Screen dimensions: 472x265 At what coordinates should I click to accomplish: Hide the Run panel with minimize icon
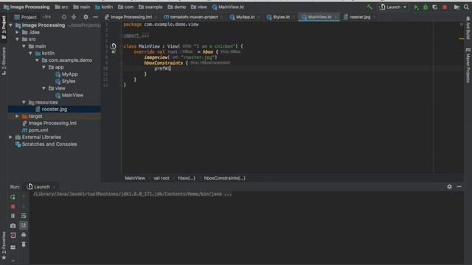coord(459,186)
